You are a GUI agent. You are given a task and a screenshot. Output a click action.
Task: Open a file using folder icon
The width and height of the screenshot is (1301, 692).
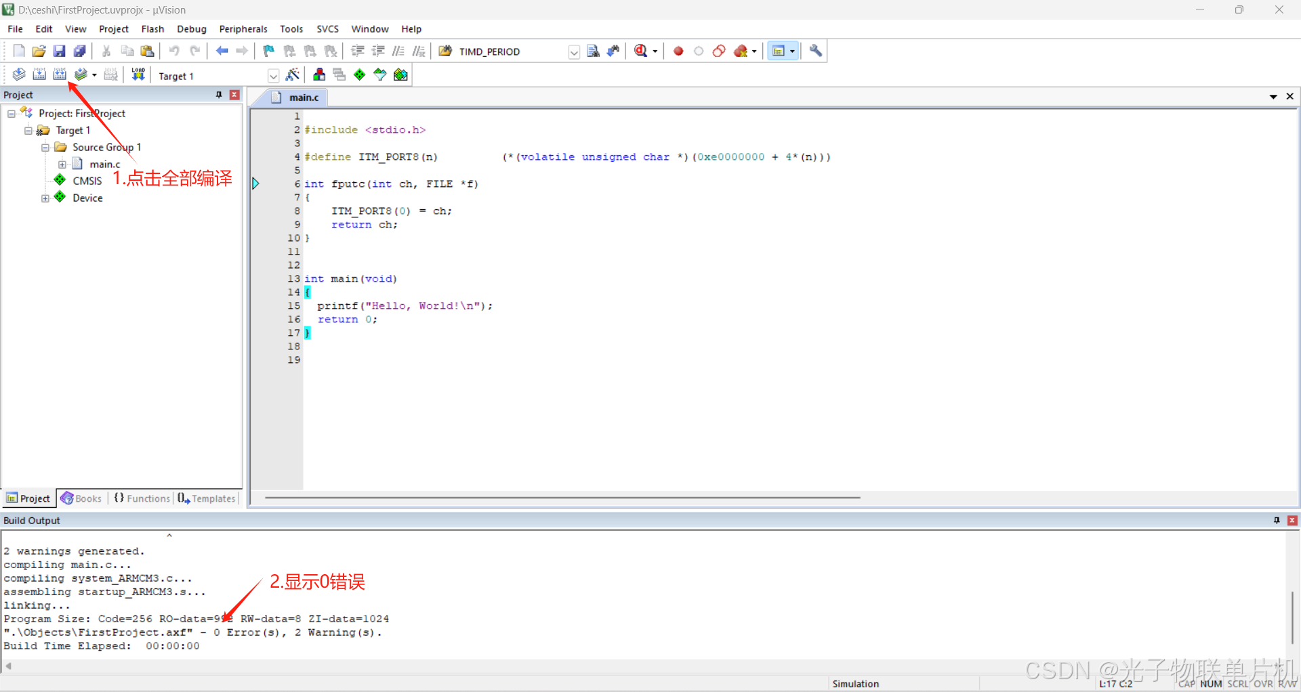pyautogui.click(x=39, y=51)
